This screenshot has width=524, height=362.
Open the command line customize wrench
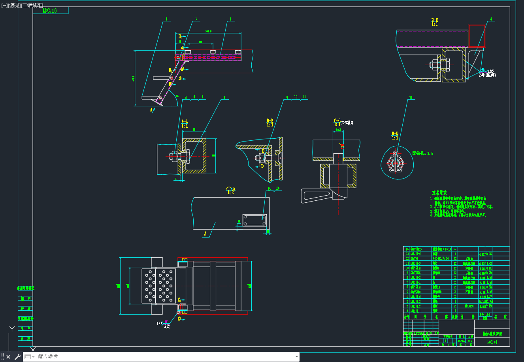point(17,357)
